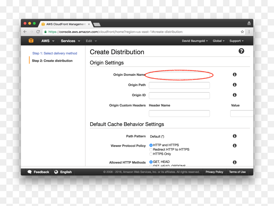Select HTTP and HTTPS protocol policy
Viewport: 274px width, 206px height.
tap(151, 145)
